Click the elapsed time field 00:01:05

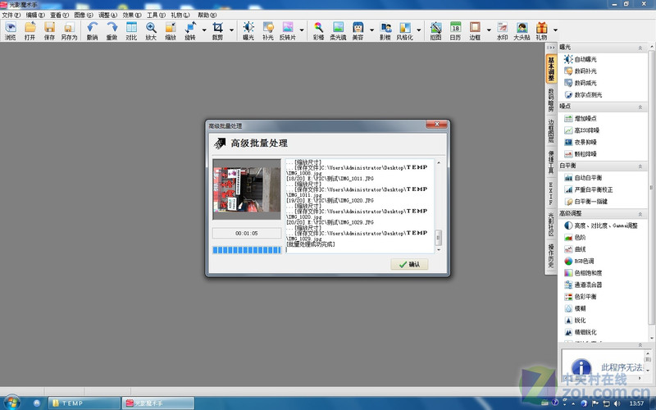click(247, 233)
